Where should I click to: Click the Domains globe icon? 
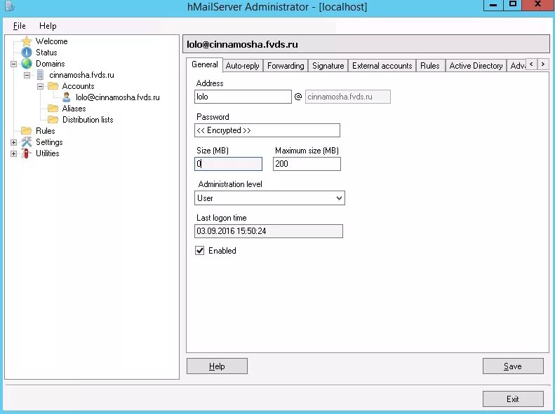click(27, 64)
